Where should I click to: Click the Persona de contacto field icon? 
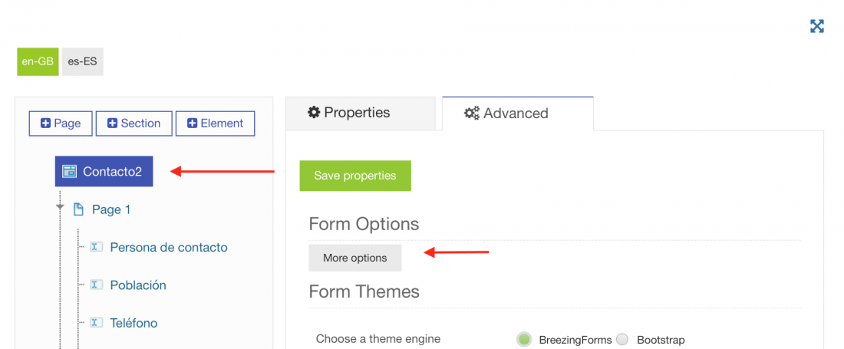pos(97,247)
